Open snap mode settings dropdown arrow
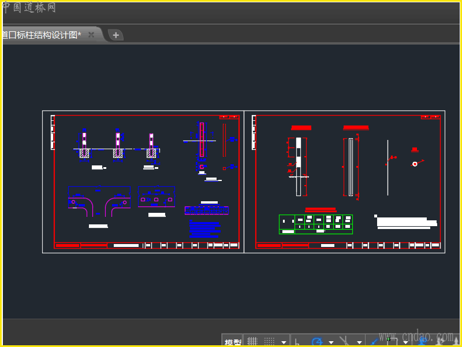This screenshot has width=462, height=347. pyautogui.click(x=284, y=342)
